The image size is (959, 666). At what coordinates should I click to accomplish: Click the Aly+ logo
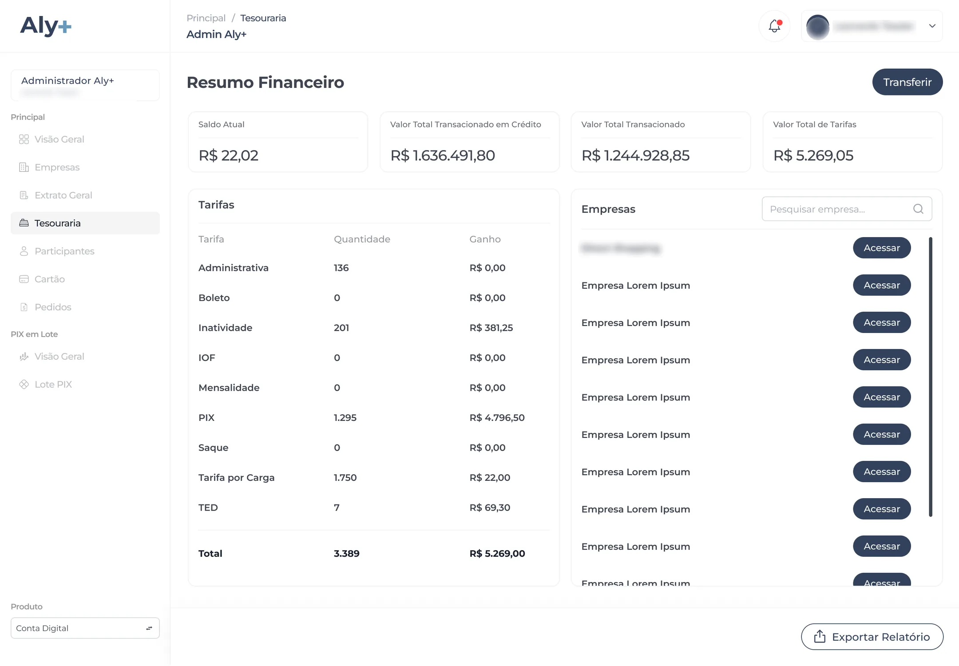[x=46, y=26]
